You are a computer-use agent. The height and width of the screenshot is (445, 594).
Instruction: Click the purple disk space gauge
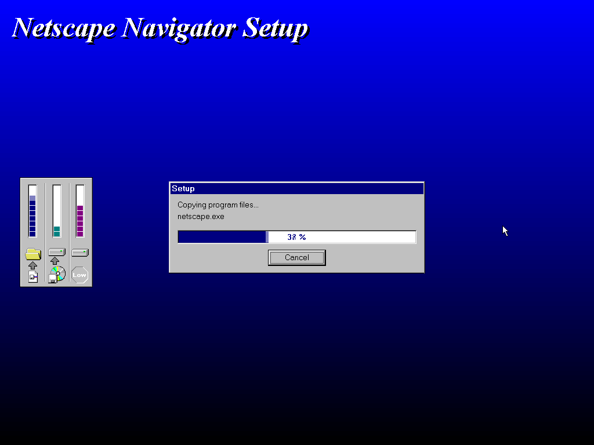point(80,211)
